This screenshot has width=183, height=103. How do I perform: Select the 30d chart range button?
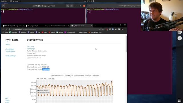click(38, 79)
